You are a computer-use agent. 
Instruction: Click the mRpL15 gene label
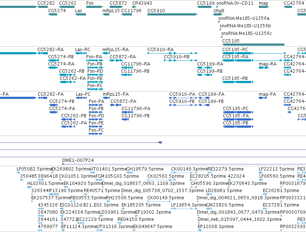[111, 10]
